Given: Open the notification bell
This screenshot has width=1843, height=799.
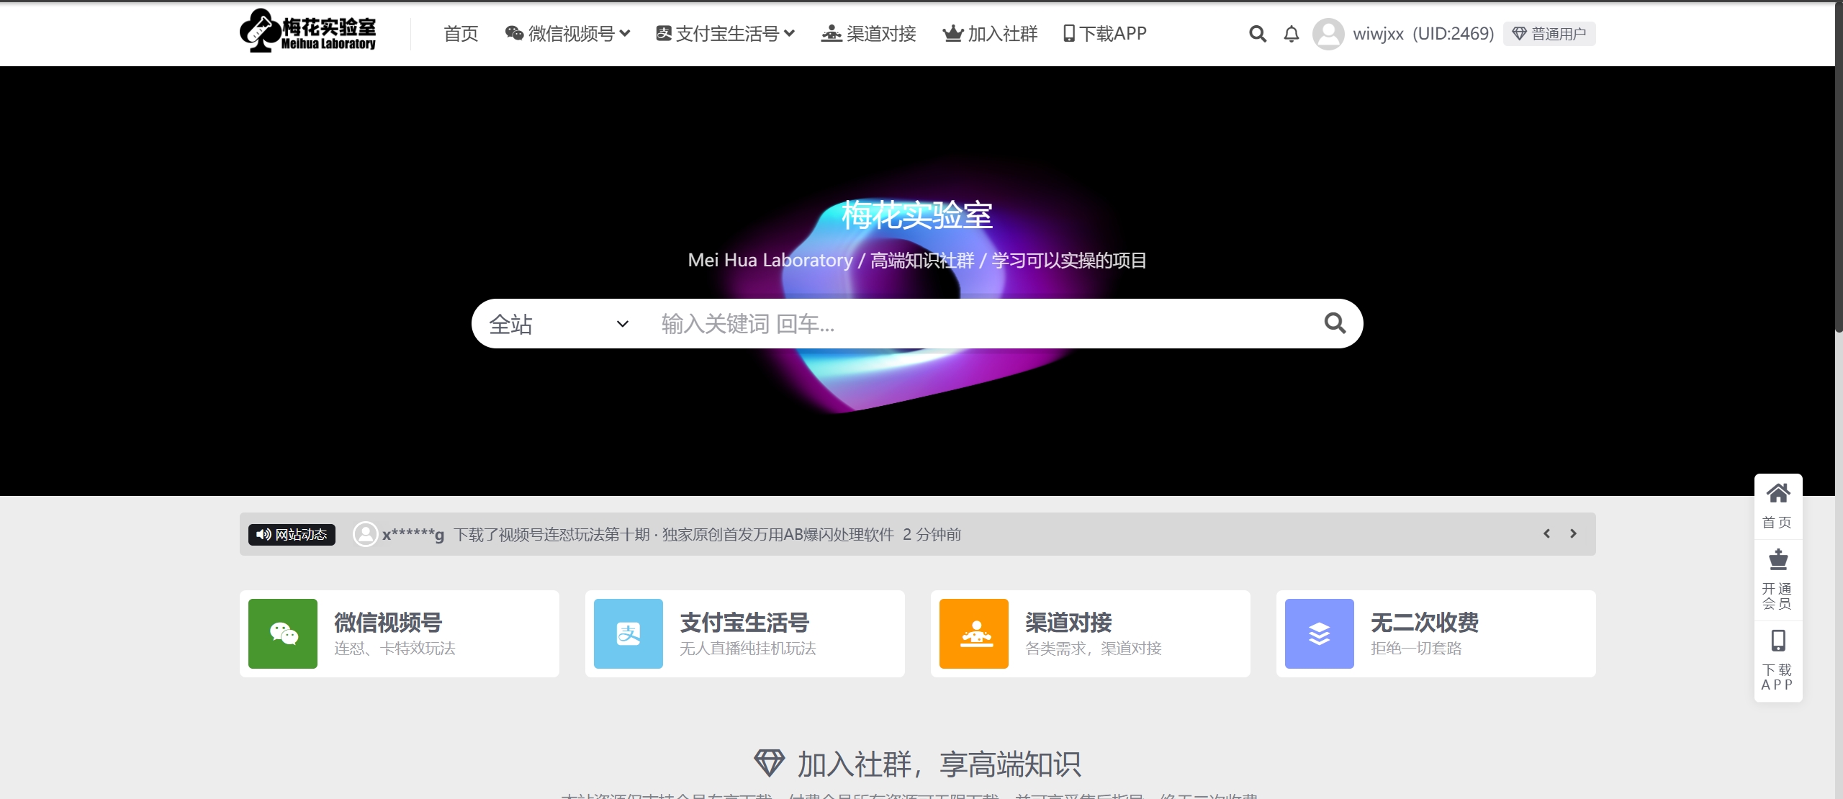Looking at the screenshot, I should coord(1292,34).
